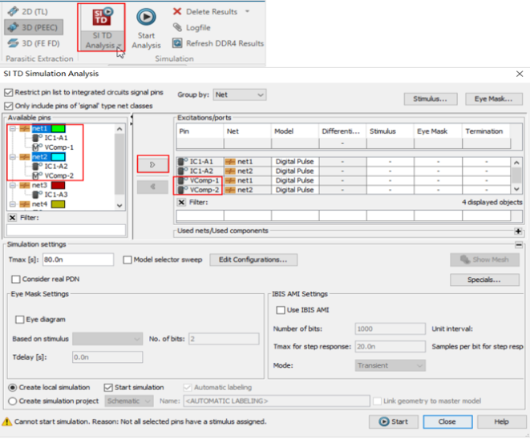The image size is (530, 439).
Task: Enable Consider real PDN
Action: pos(16,280)
